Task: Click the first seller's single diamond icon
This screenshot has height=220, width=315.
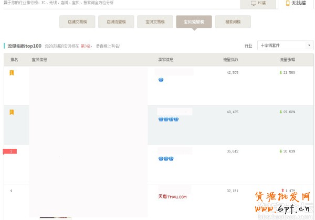Action: point(161,80)
